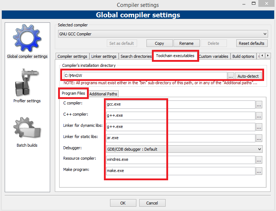The width and height of the screenshot is (276, 211).
Task: Click the C++ compiler g++.exe field
Action: pyautogui.click(x=181, y=116)
